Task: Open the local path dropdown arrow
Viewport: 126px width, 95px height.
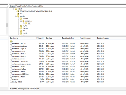Action: [x=7, y=6]
